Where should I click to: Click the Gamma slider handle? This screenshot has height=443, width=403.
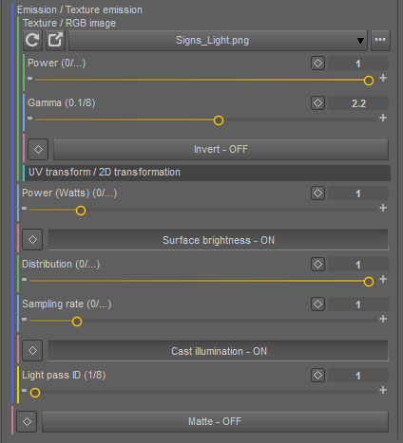pyautogui.click(x=219, y=120)
